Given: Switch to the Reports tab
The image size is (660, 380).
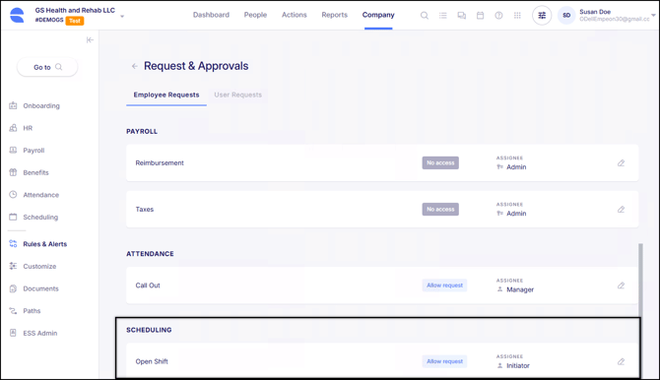Looking at the screenshot, I should pyautogui.click(x=334, y=15).
